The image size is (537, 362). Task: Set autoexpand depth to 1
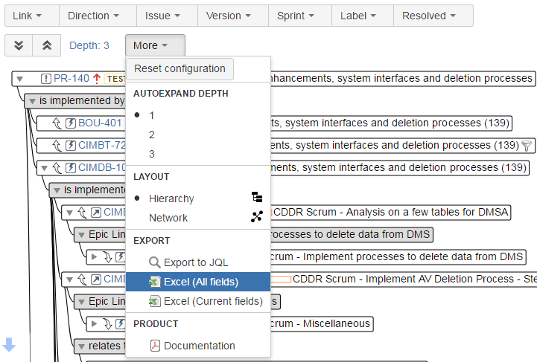click(152, 115)
